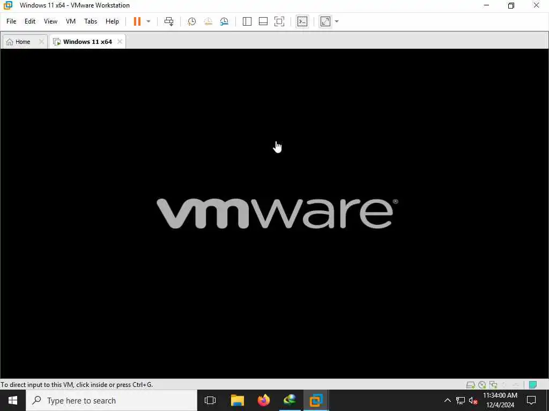Open the Help menu
549x411 pixels.
click(112, 21)
